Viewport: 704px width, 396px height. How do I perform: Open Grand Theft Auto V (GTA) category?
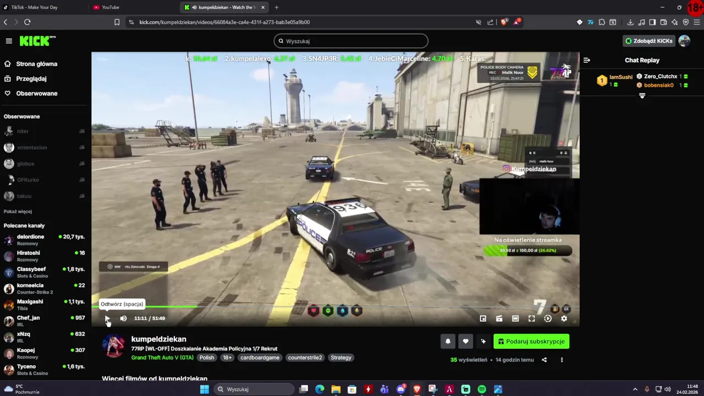(x=162, y=358)
